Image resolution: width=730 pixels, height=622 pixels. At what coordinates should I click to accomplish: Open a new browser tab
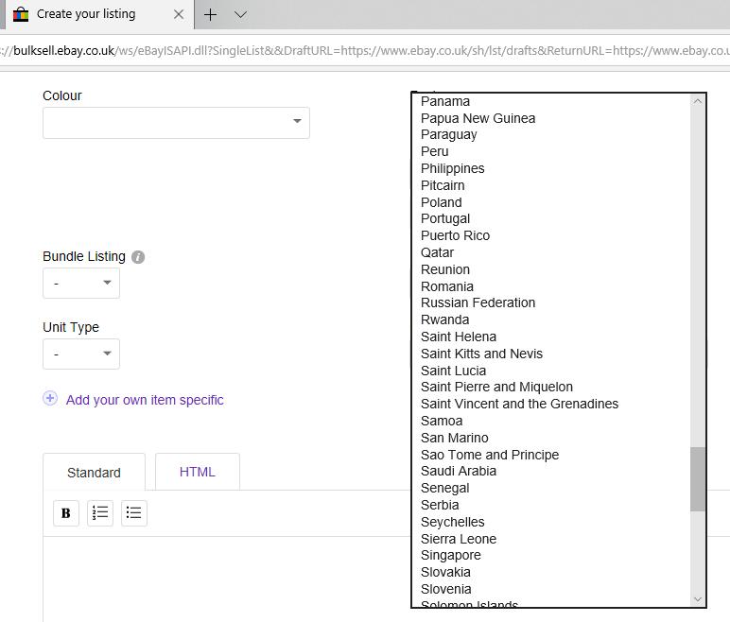(x=210, y=14)
